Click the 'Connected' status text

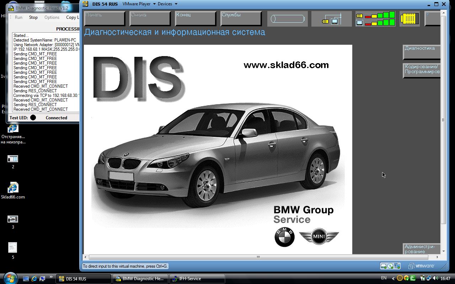tap(57, 118)
